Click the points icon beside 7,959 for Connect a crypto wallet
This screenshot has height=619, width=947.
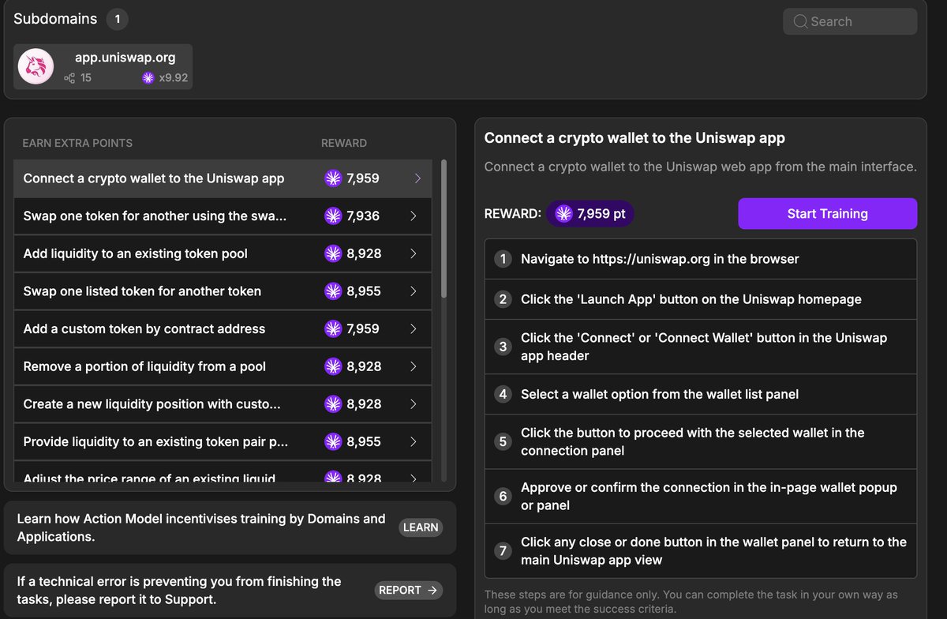[333, 178]
